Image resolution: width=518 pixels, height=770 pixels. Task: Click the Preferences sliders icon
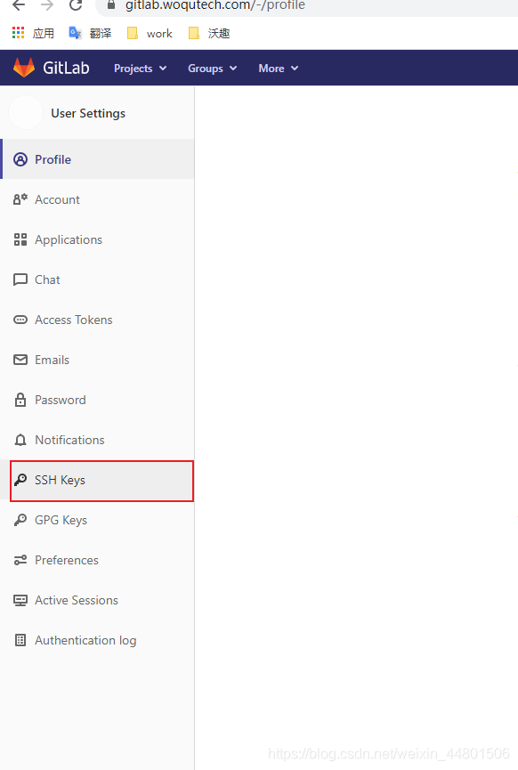pos(20,560)
